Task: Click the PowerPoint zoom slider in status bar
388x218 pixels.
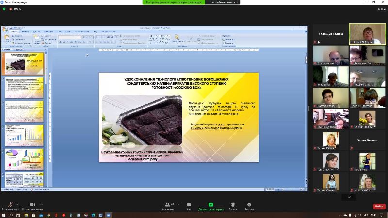Action: [x=290, y=189]
